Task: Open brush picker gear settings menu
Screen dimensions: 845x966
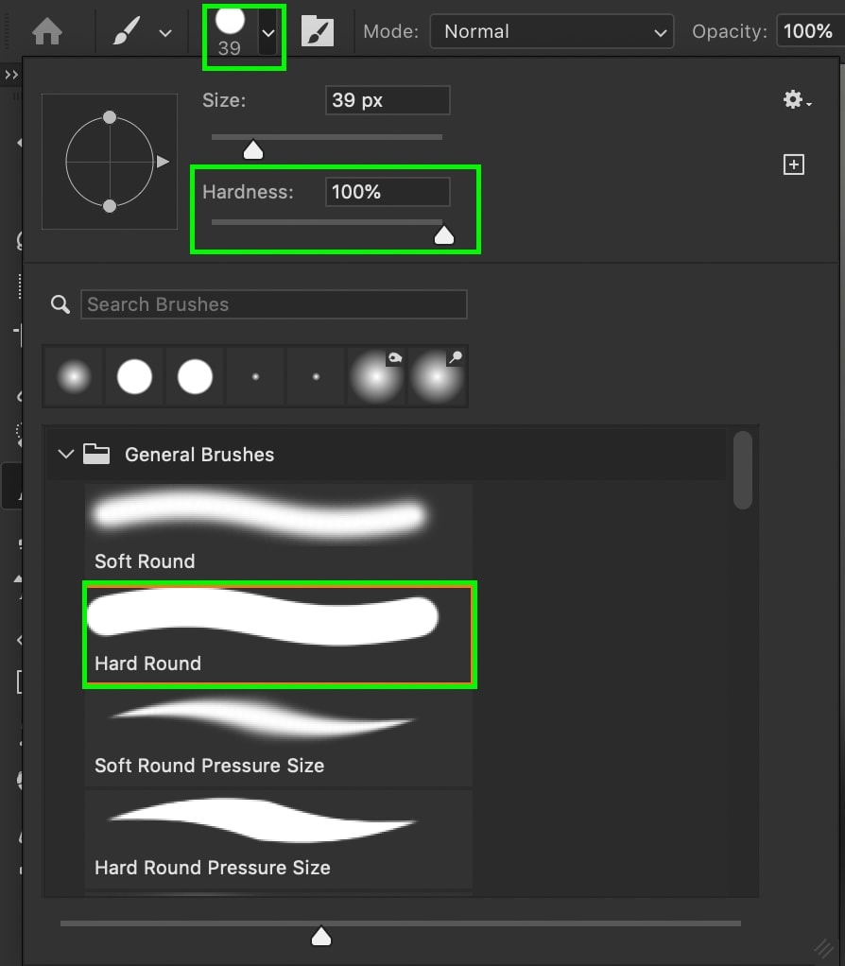Action: [797, 100]
